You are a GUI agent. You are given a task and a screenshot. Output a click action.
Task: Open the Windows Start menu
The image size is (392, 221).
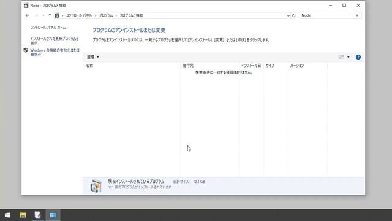coord(7,215)
